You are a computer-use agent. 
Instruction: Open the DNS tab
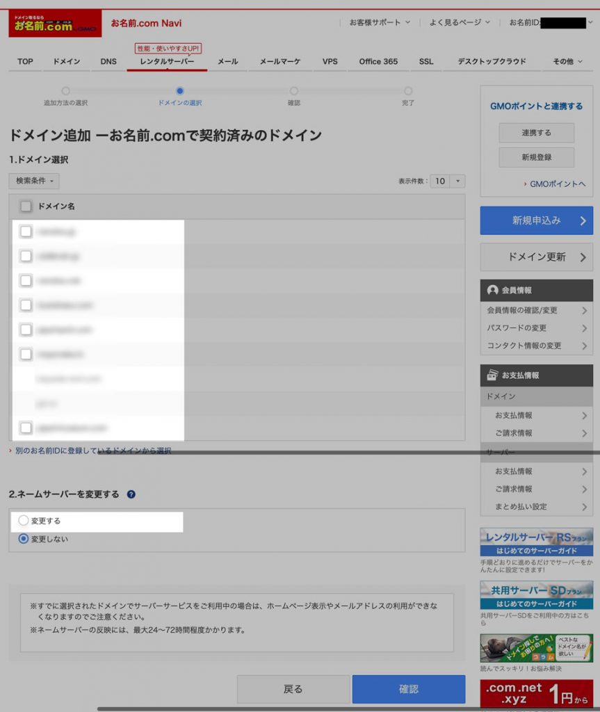click(108, 61)
